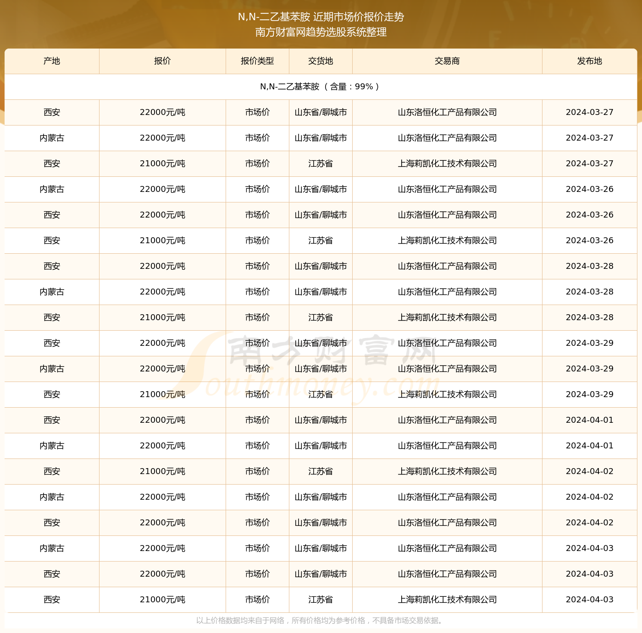This screenshot has height=633, width=642.
Task: Click the 交易商 column header
Action: pos(447,61)
